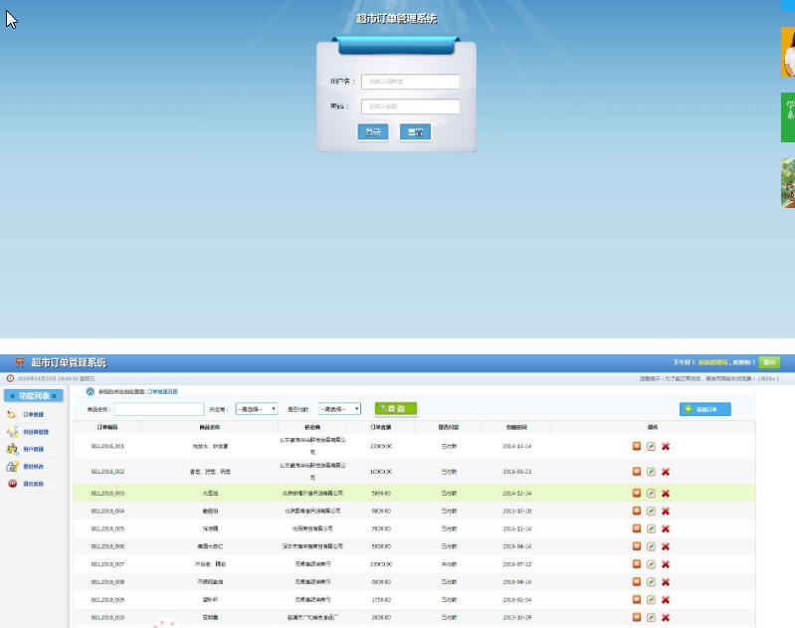
Task: View details of order BILL2016_003
Action: click(637, 493)
